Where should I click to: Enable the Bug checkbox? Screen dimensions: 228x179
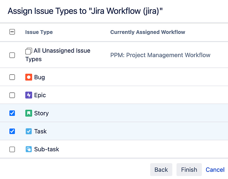[x=12, y=77]
